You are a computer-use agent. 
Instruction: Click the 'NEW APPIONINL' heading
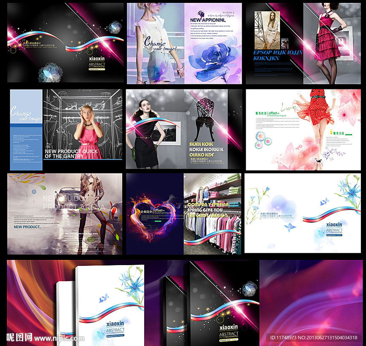(x=208, y=20)
